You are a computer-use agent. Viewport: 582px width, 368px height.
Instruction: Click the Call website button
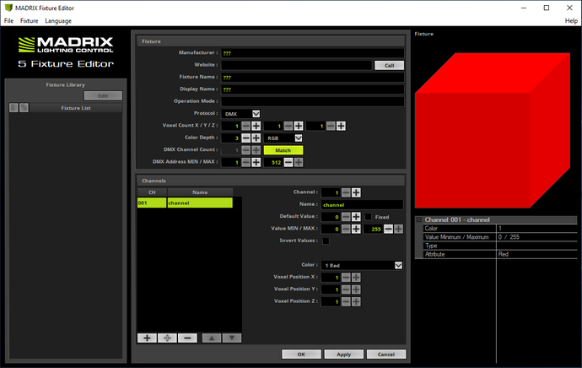pyautogui.click(x=389, y=65)
